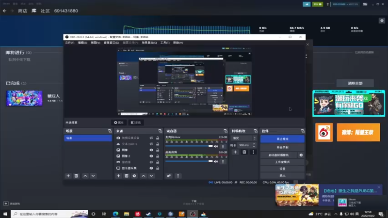
Task: Pop out the 混音器 dock panel
Action: pos(225,131)
